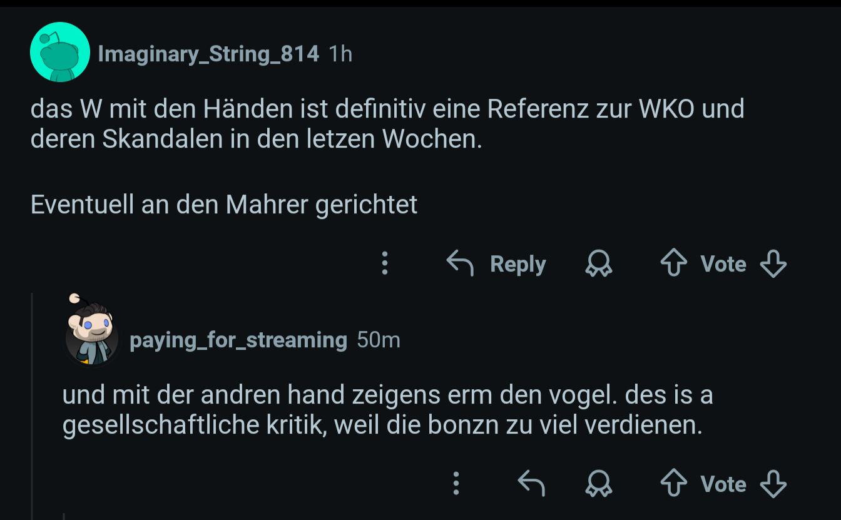Open more options on paying_for_streaming's reply
The width and height of the screenshot is (841, 520).
click(x=456, y=484)
